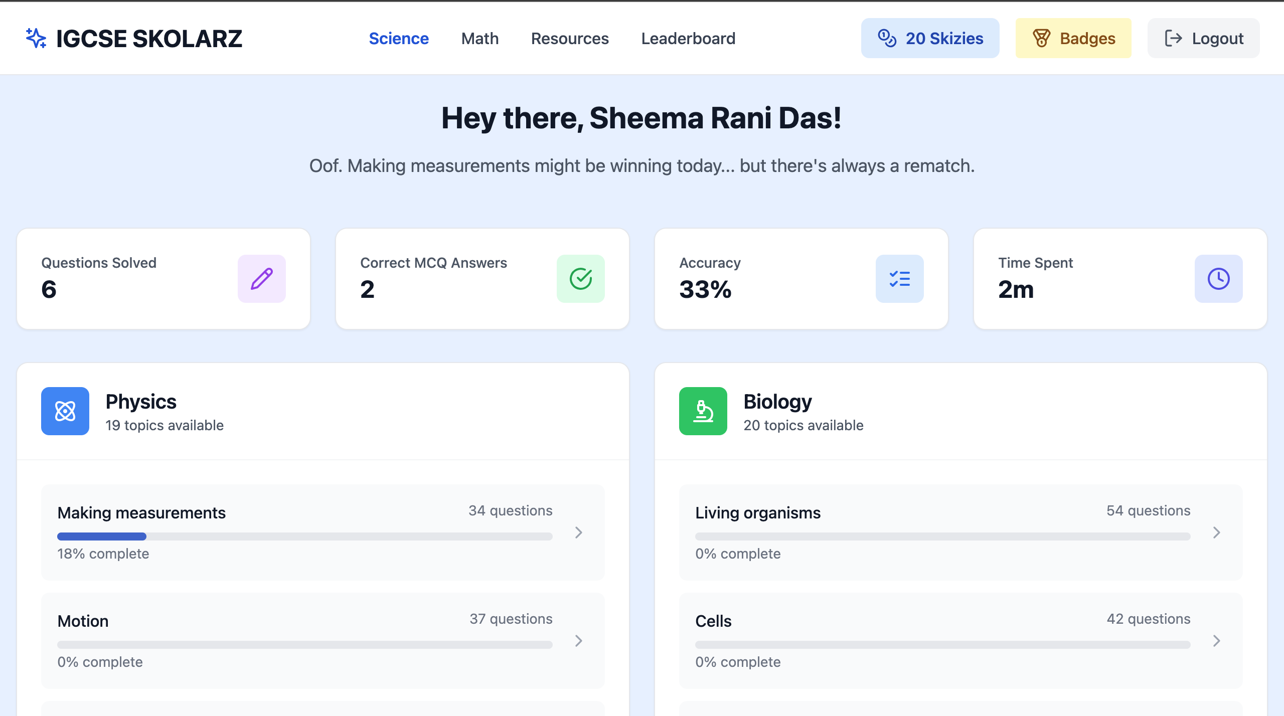Open the Living organisms topic title

pos(758,513)
